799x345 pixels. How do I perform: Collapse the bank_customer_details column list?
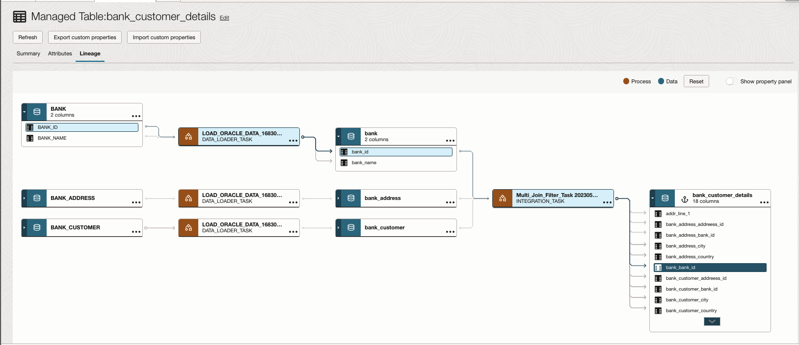[652, 198]
